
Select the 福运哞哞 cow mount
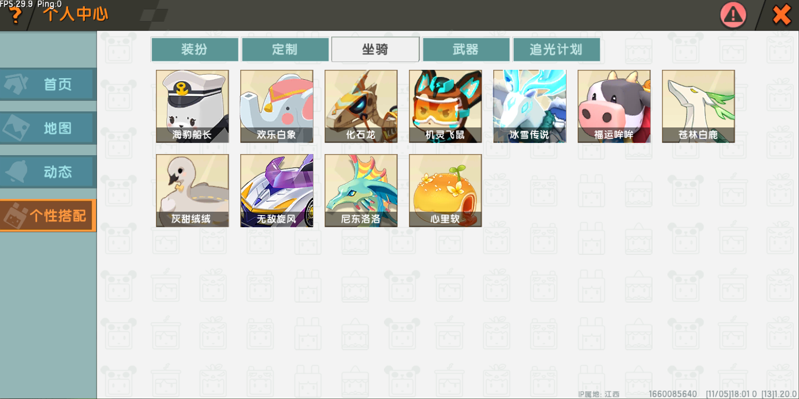pyautogui.click(x=614, y=106)
